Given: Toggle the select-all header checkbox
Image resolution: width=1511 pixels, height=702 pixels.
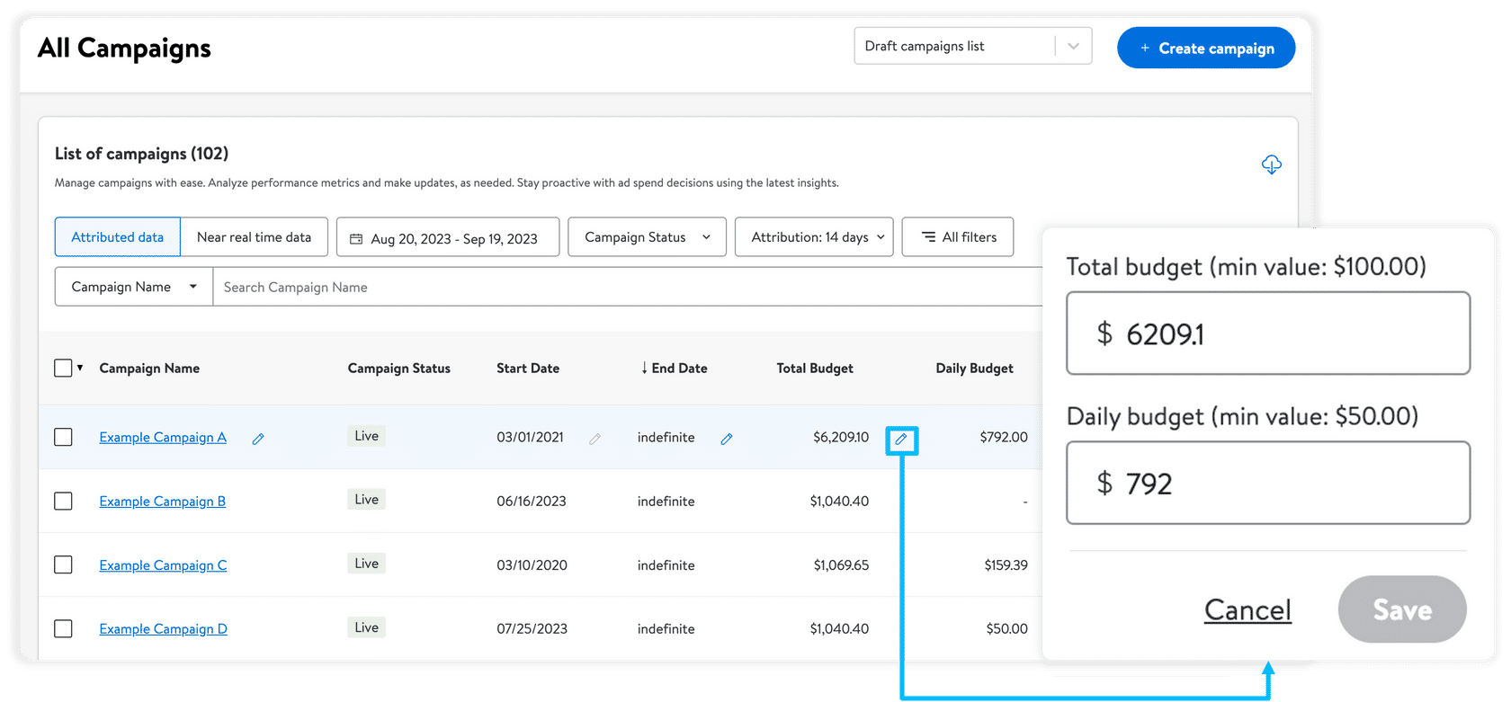Looking at the screenshot, I should (x=63, y=368).
